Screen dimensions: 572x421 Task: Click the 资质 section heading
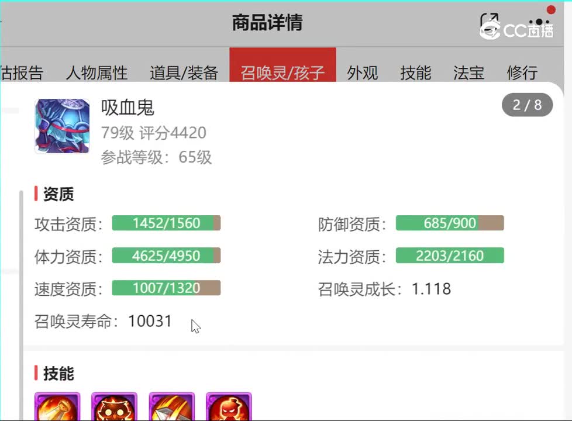pyautogui.click(x=58, y=194)
